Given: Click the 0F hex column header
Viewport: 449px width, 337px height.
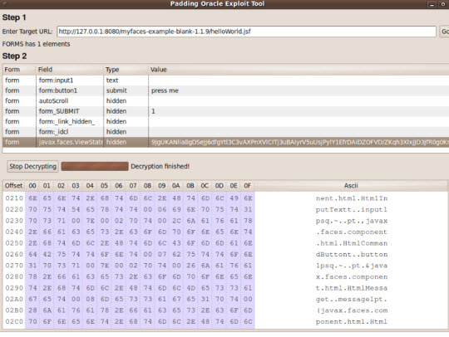Looking at the screenshot, I should pos(248,186).
